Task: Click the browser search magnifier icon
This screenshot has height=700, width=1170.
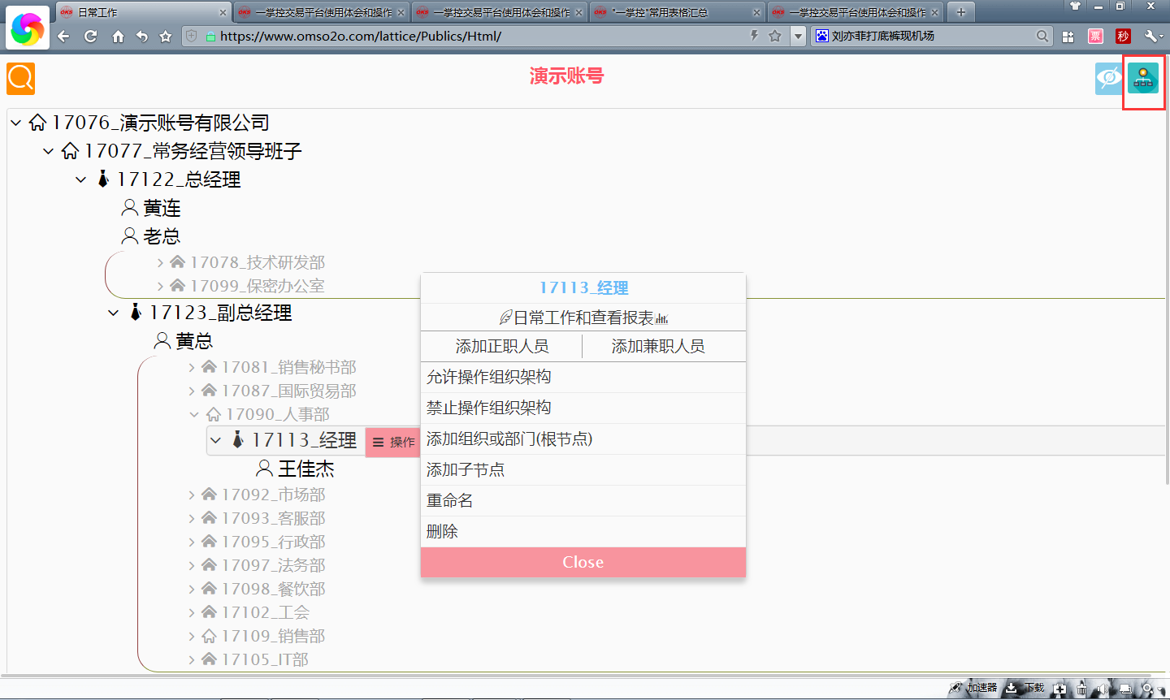Action: [x=1042, y=36]
